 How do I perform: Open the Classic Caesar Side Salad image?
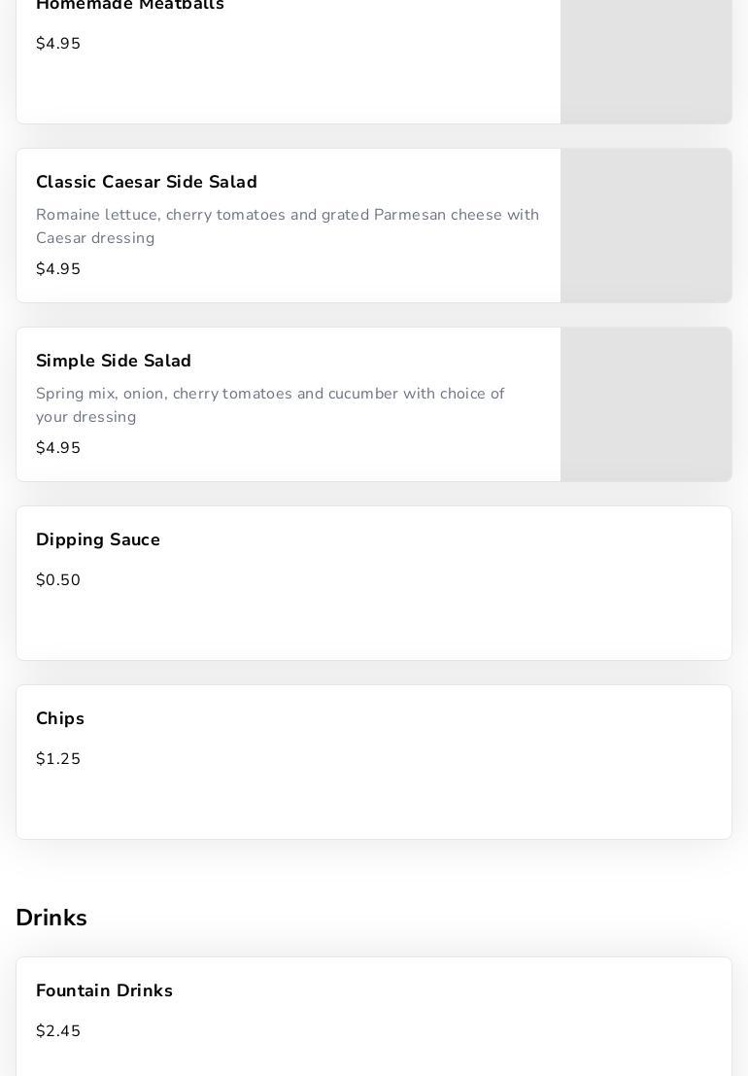pyautogui.click(x=646, y=226)
